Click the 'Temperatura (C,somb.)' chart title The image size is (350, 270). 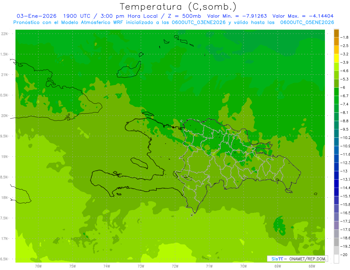click(178, 7)
